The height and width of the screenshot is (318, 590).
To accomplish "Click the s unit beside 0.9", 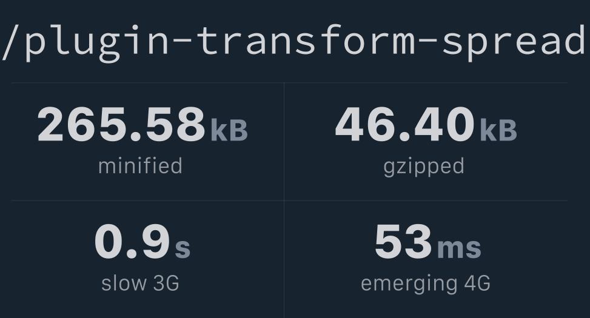I will (x=183, y=248).
